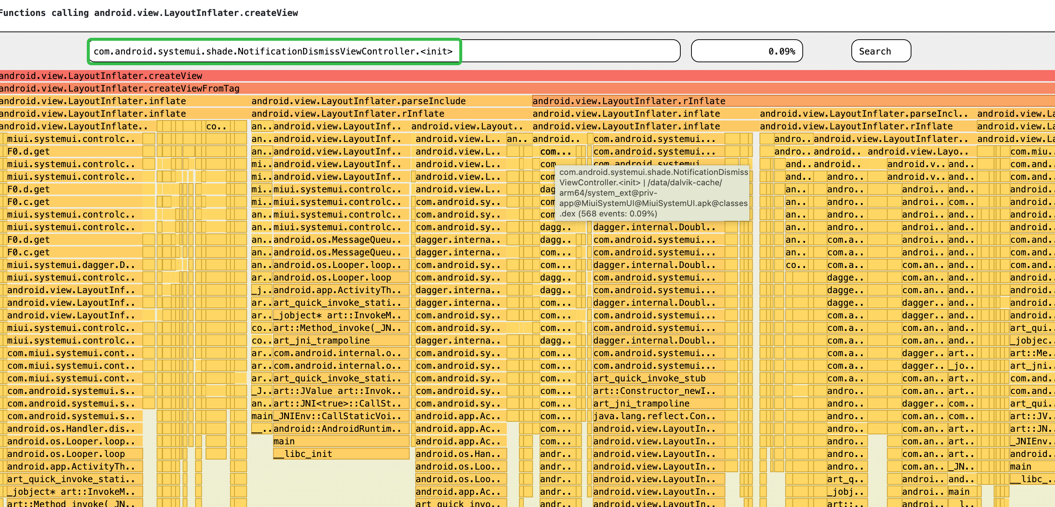Click the android.view.Layout.. frame beside android.view.LayoutInf..
Viewport: 1055px width, 507px height.
point(471,126)
